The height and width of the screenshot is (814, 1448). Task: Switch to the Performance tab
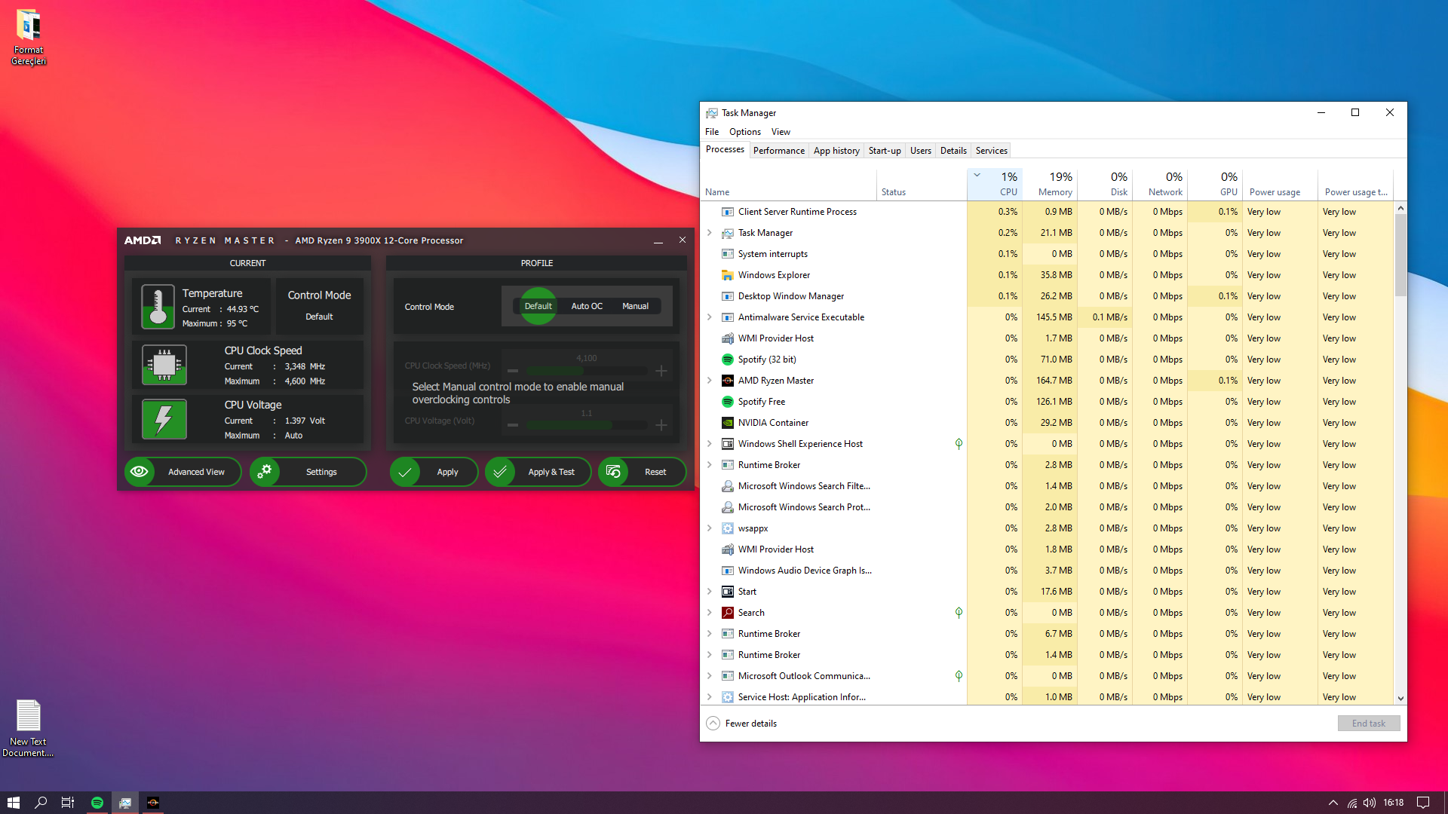778,151
